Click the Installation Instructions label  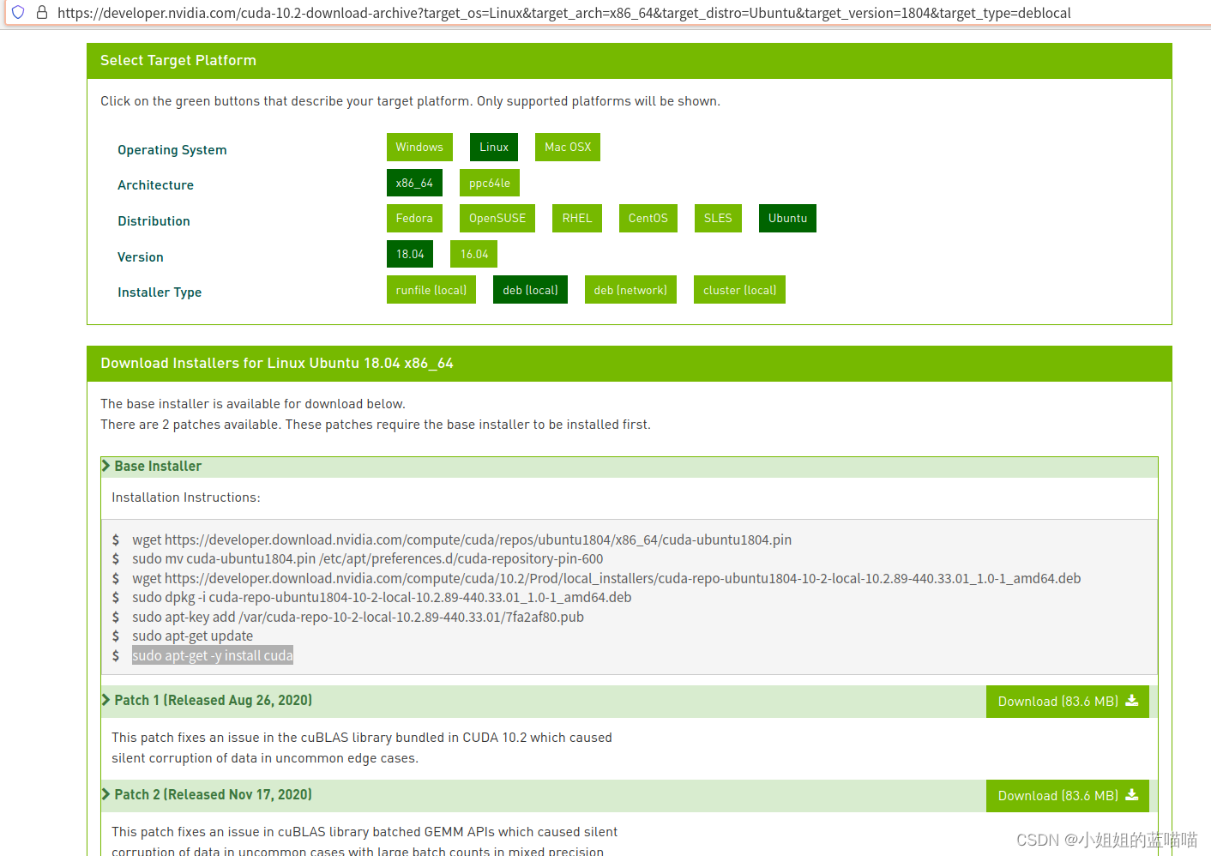pyautogui.click(x=186, y=497)
